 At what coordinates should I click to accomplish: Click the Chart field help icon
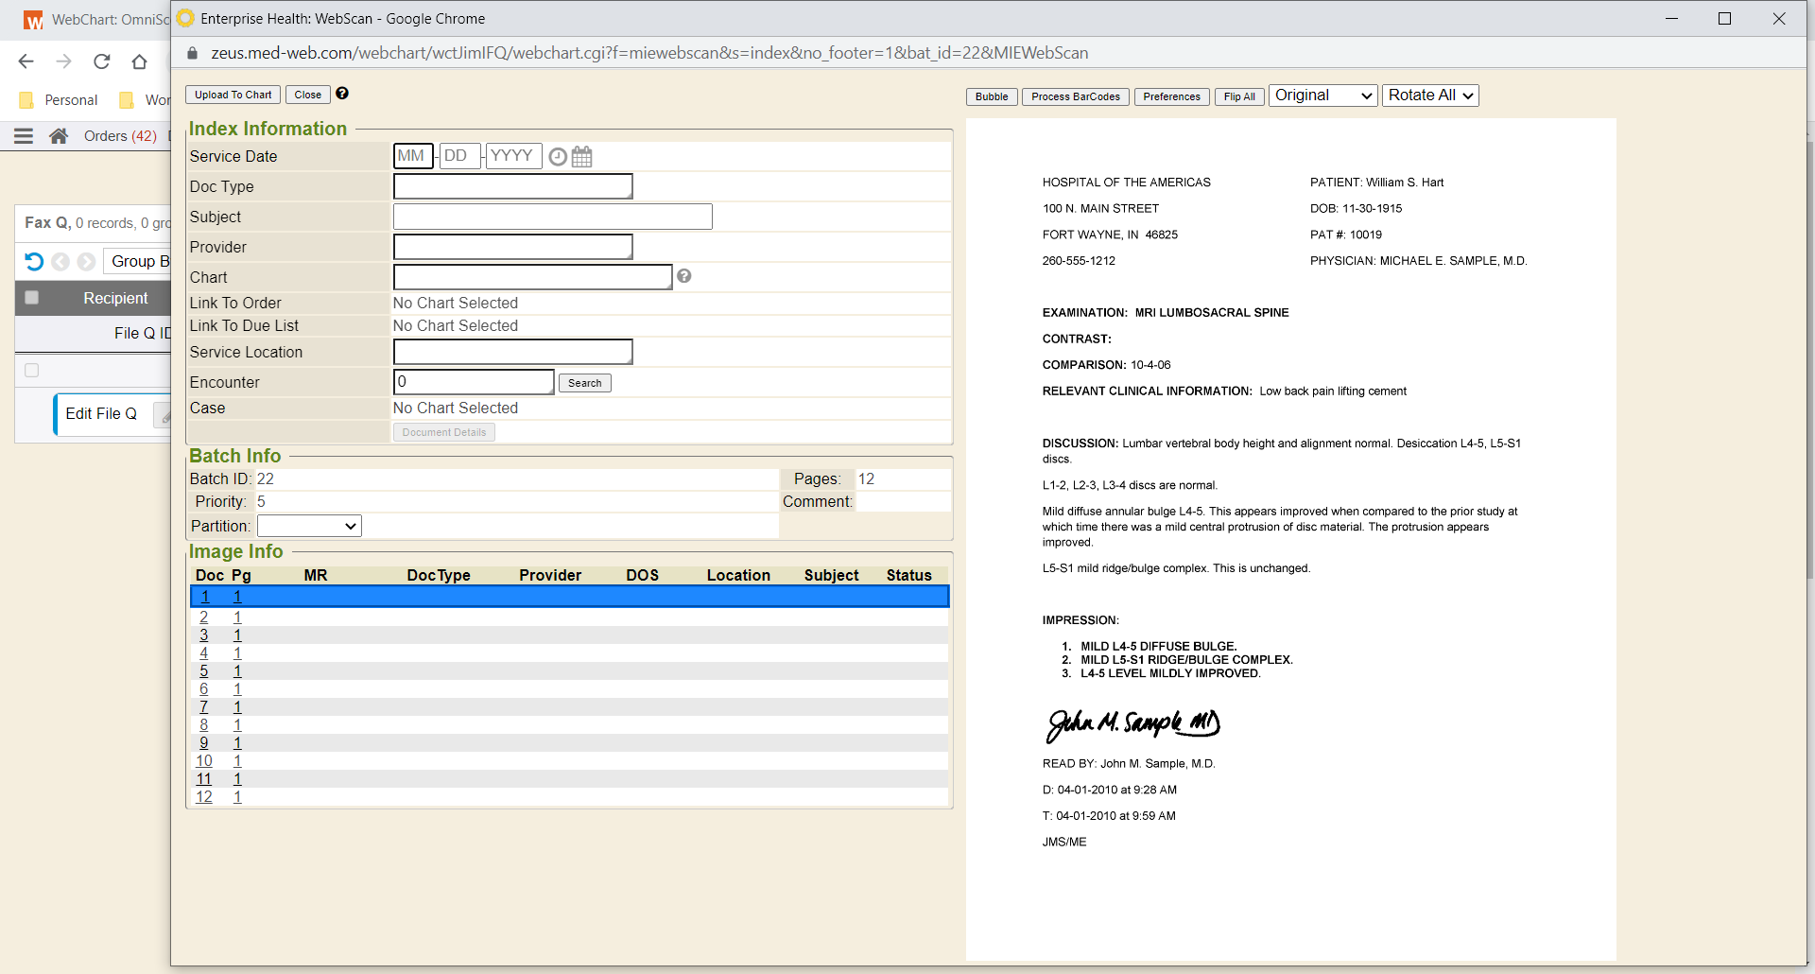[x=684, y=276]
